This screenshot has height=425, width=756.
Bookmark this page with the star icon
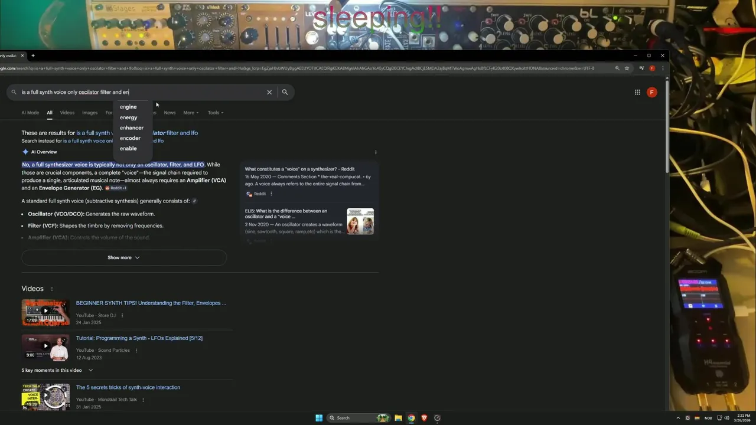tap(627, 68)
